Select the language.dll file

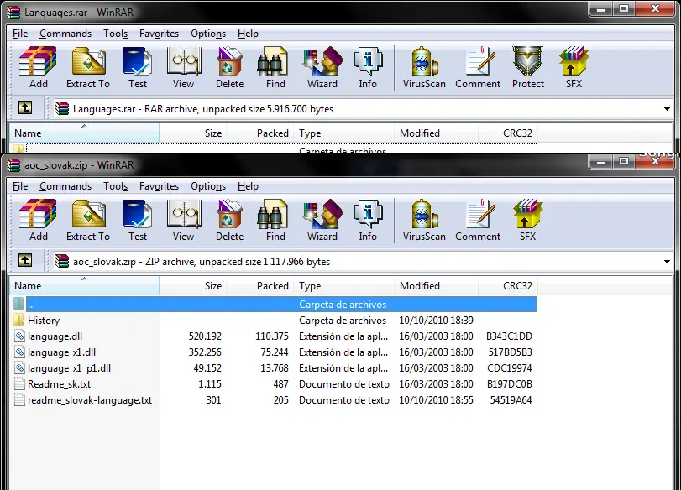click(274, 336)
